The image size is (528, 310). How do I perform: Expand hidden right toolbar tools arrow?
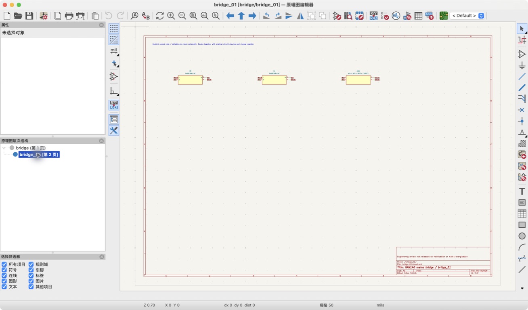522,288
